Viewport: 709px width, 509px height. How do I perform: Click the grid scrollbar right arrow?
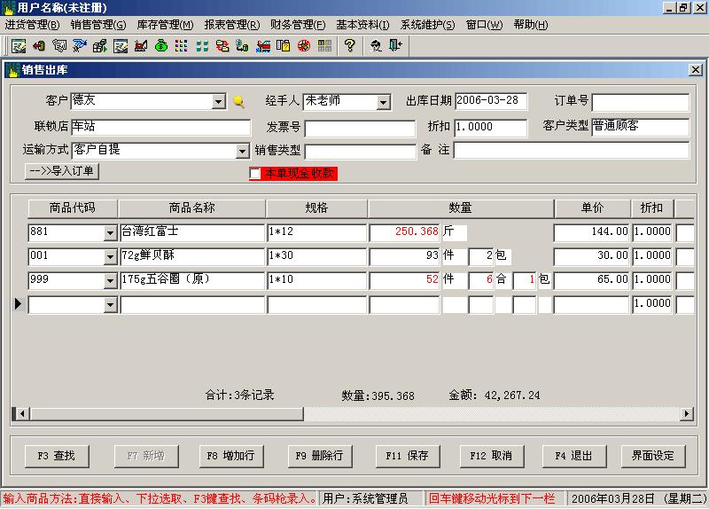click(687, 413)
